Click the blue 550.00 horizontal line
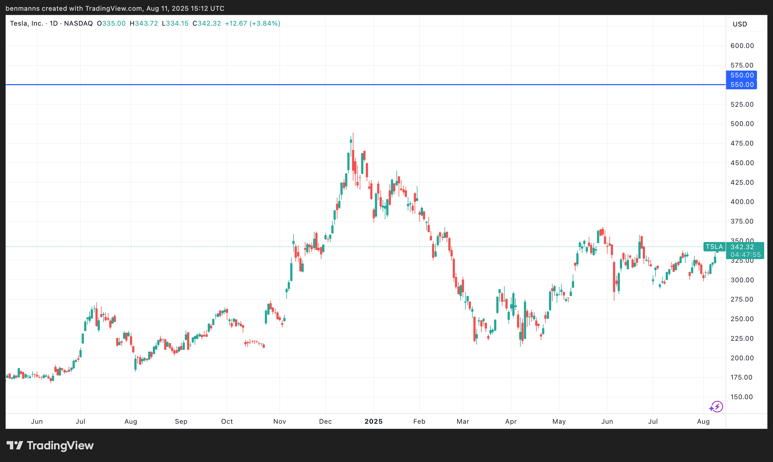The height and width of the screenshot is (462, 773). click(x=366, y=85)
